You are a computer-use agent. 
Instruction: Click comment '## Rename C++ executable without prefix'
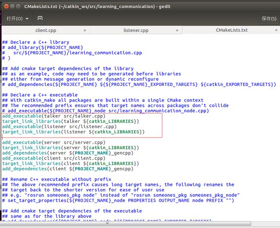(x=56, y=179)
